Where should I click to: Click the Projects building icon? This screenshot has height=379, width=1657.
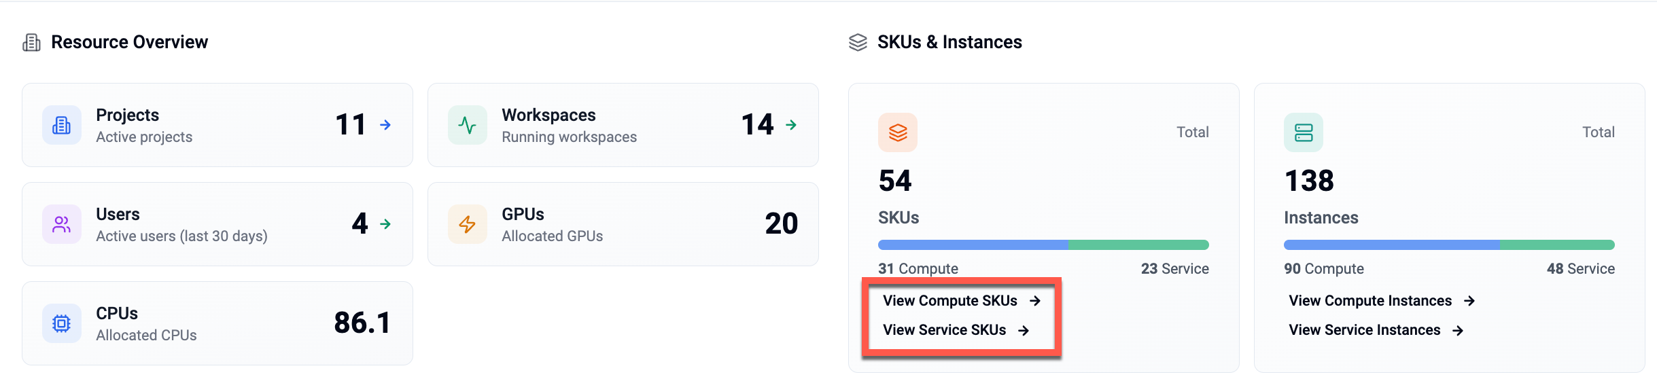(61, 125)
